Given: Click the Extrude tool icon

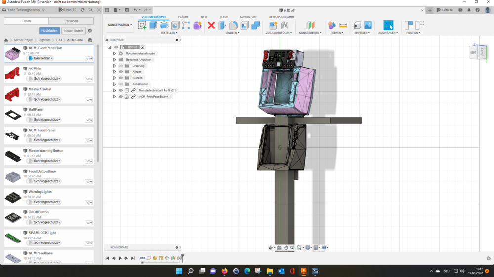Looking at the screenshot, I should click(x=153, y=25).
